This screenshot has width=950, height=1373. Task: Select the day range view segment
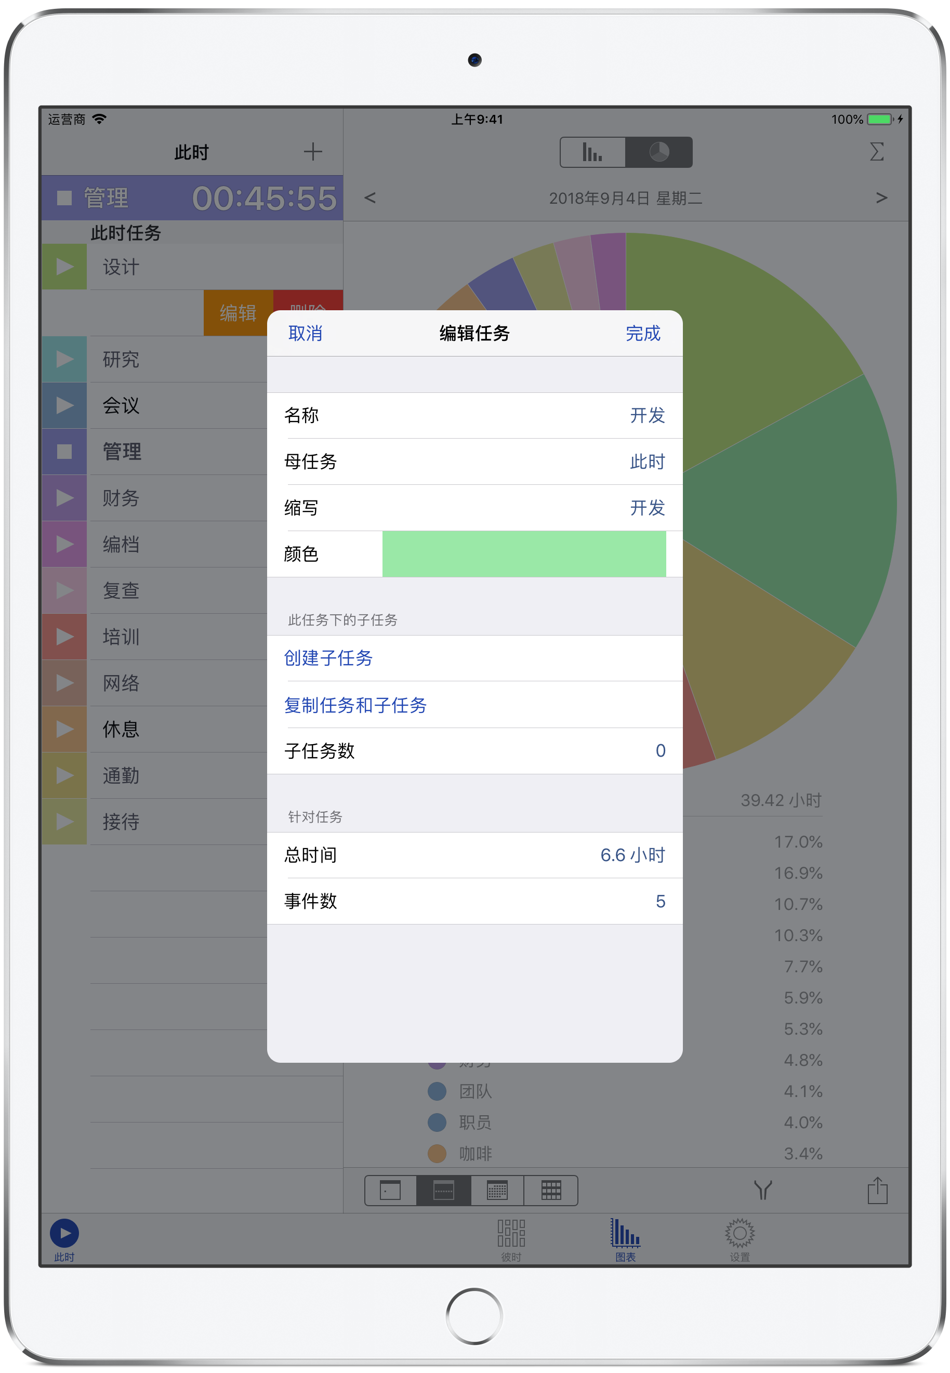click(390, 1190)
